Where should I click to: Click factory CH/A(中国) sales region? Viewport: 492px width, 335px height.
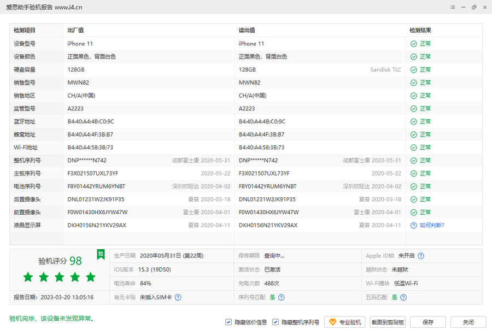(x=81, y=96)
